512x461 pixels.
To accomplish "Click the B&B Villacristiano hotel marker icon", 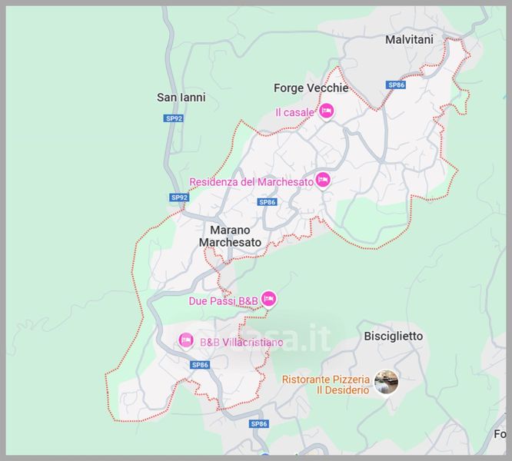I will [x=186, y=341].
